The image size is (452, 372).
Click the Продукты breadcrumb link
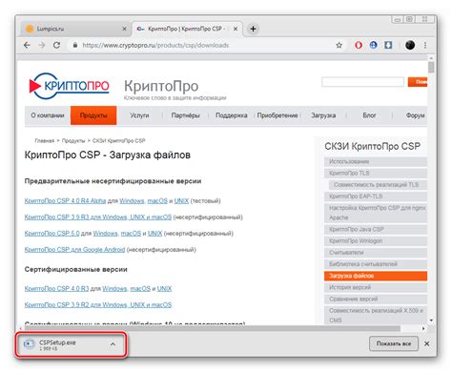click(73, 140)
